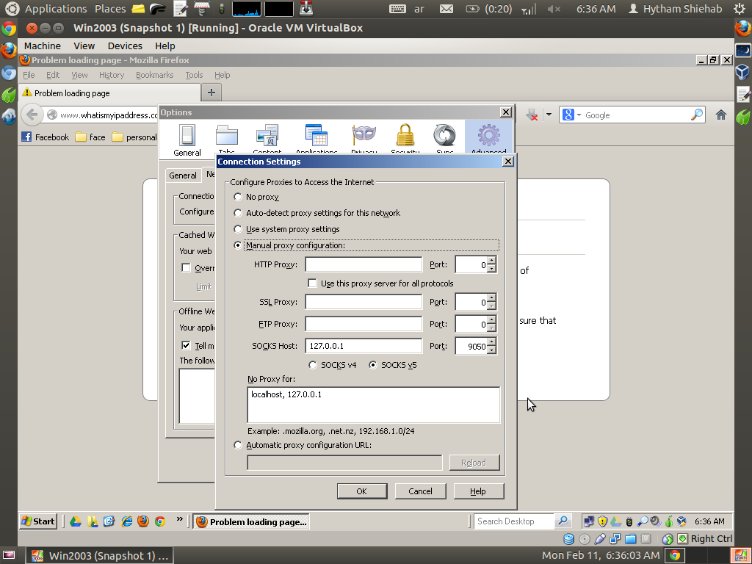The width and height of the screenshot is (752, 564).
Task: Click Help in Connection Settings
Action: point(478,491)
